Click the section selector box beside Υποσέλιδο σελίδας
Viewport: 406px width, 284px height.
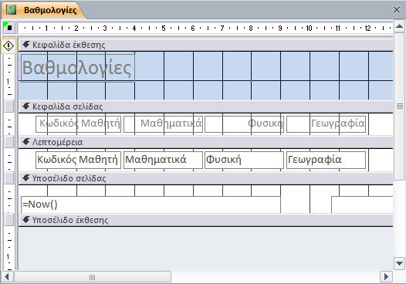[x=9, y=178]
